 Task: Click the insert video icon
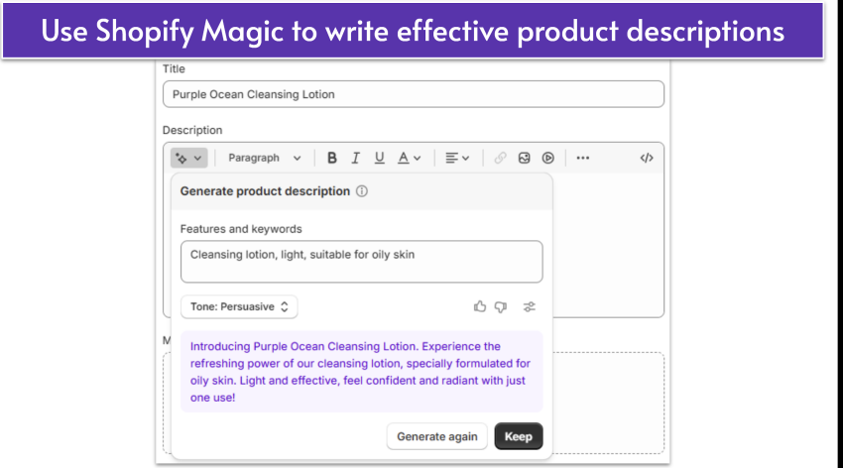pos(547,158)
